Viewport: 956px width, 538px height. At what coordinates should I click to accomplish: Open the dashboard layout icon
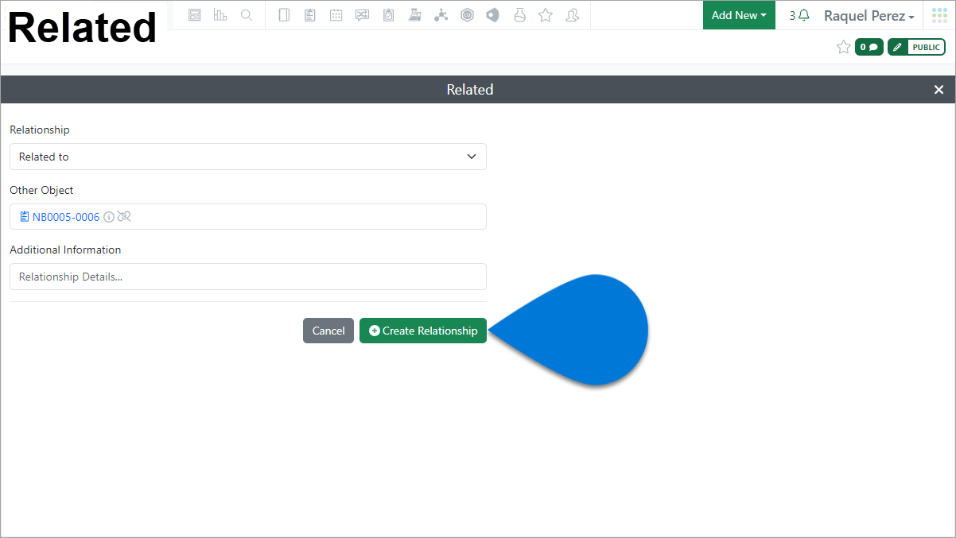point(194,15)
